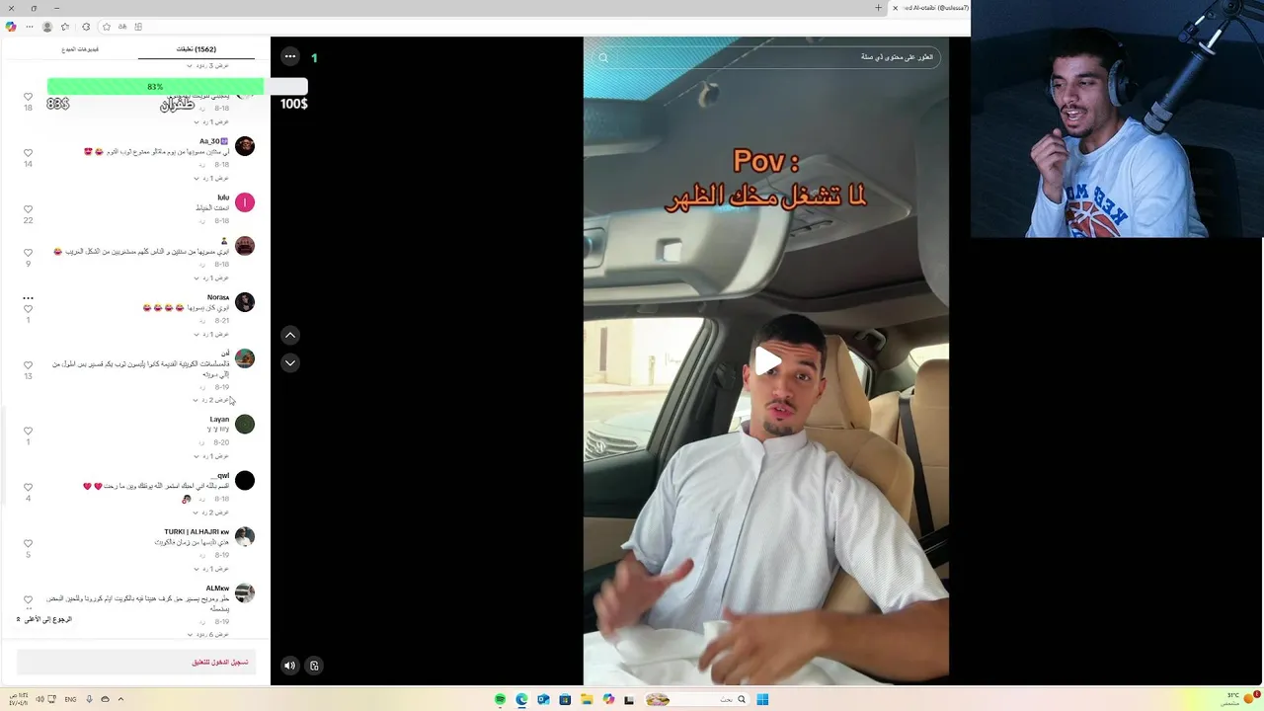Mute the video sound

click(289, 666)
